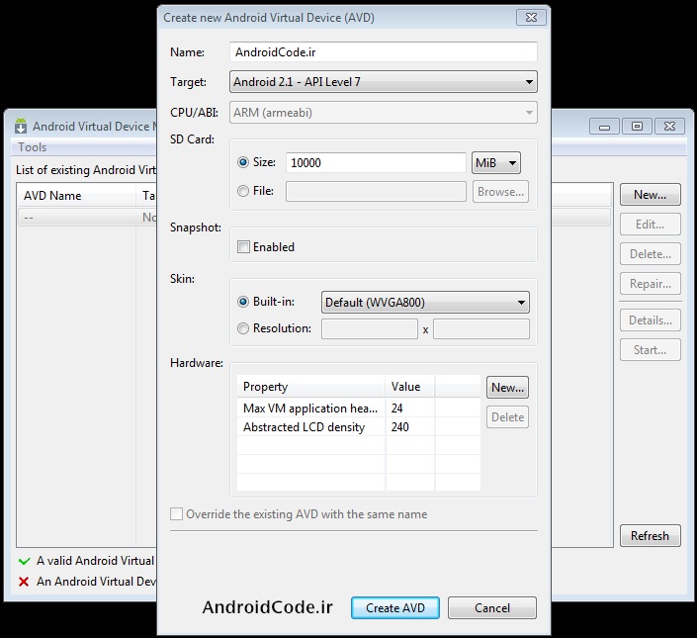Minimize the Android Virtual Device Manager window
The height and width of the screenshot is (638, 697).
point(607,126)
